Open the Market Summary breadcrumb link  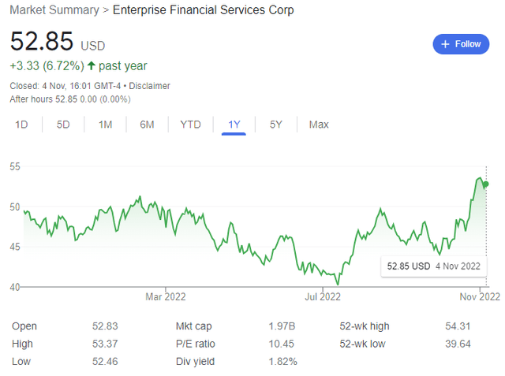click(x=54, y=10)
